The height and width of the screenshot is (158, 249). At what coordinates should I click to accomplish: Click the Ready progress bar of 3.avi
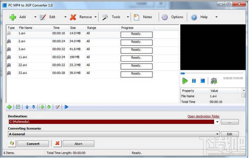pyautogui.click(x=136, y=51)
